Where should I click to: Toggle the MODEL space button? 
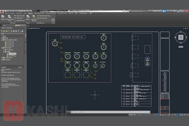click(x=131, y=115)
